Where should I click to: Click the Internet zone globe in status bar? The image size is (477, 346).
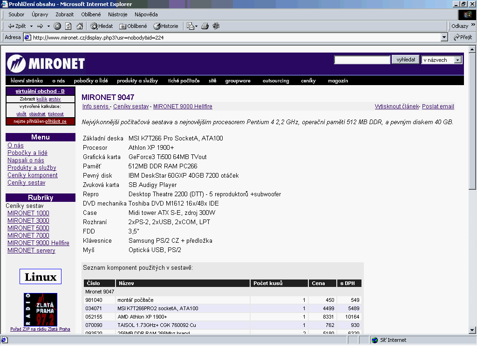click(375, 340)
